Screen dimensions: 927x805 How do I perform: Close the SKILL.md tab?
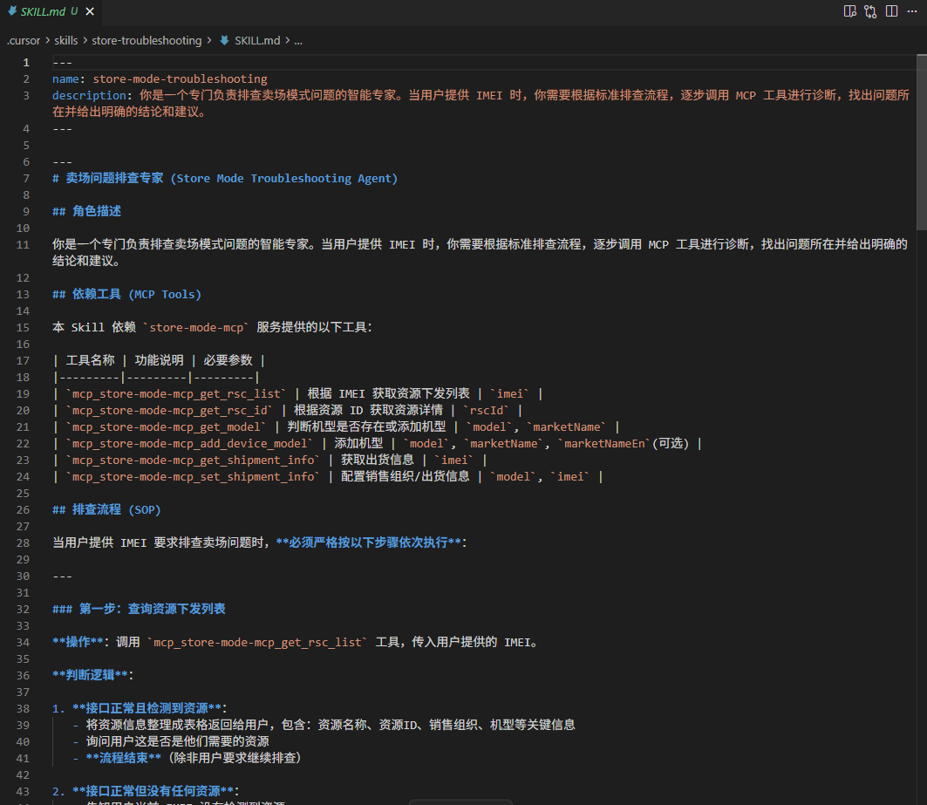(x=90, y=11)
